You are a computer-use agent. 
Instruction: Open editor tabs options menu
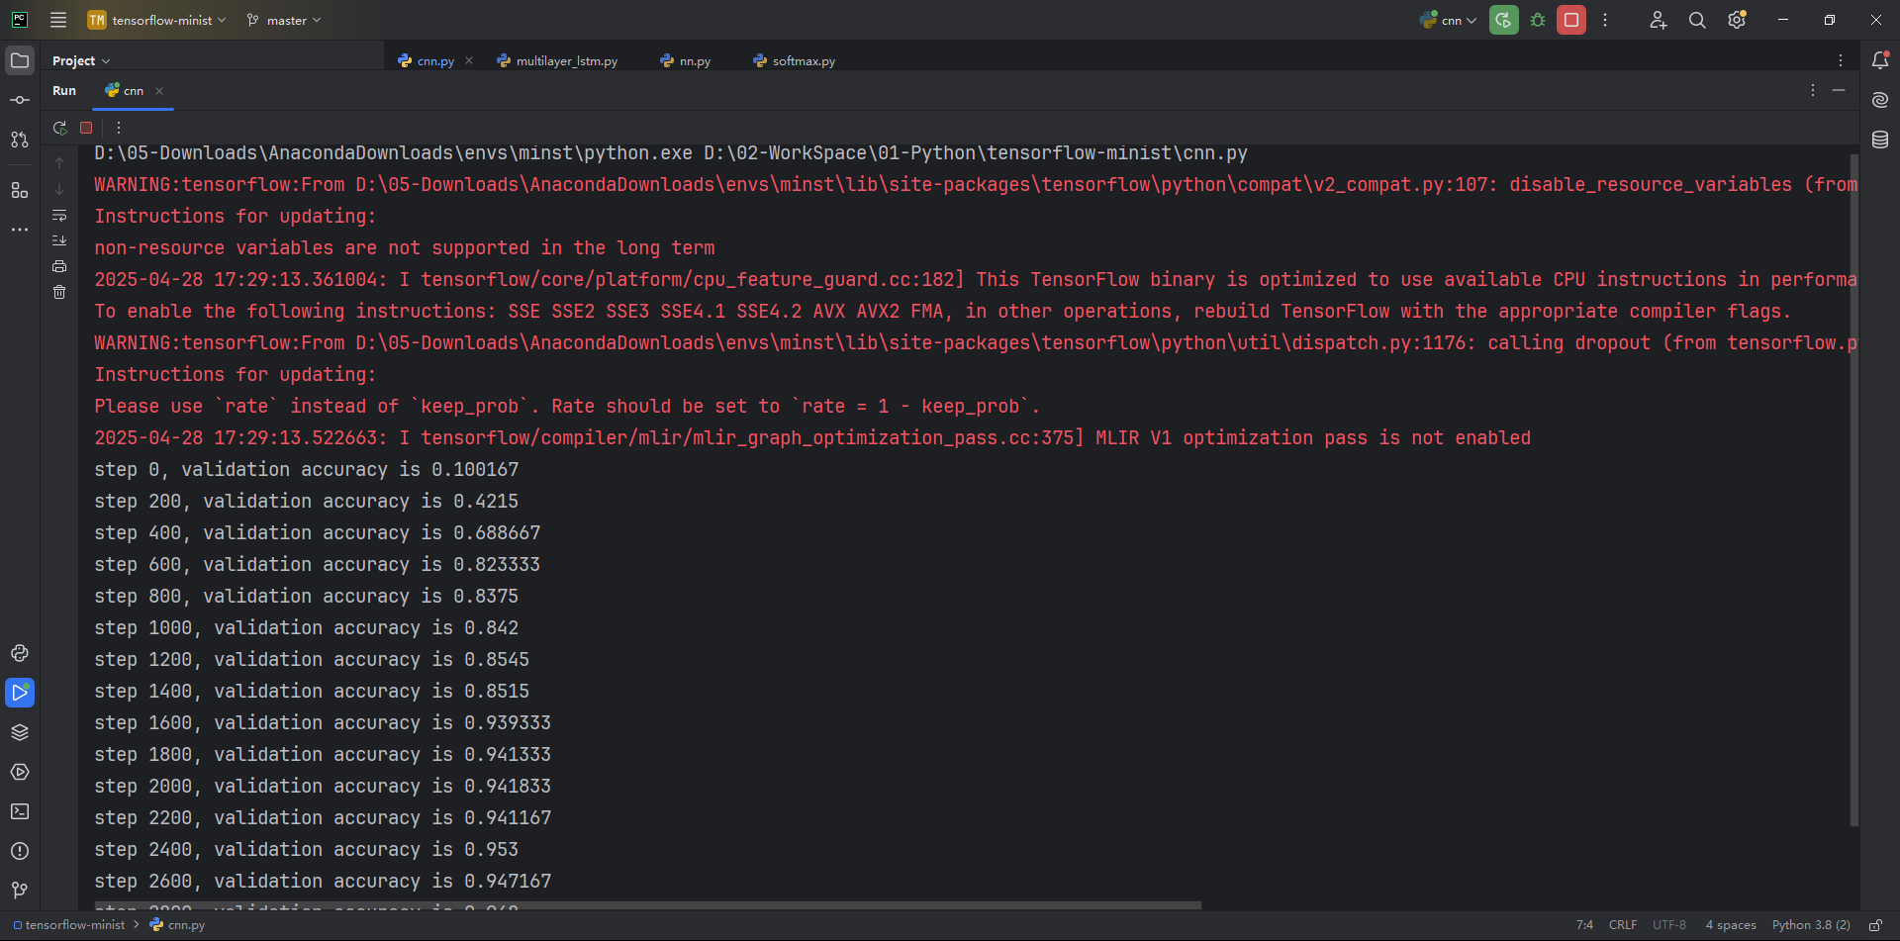[x=1841, y=60]
